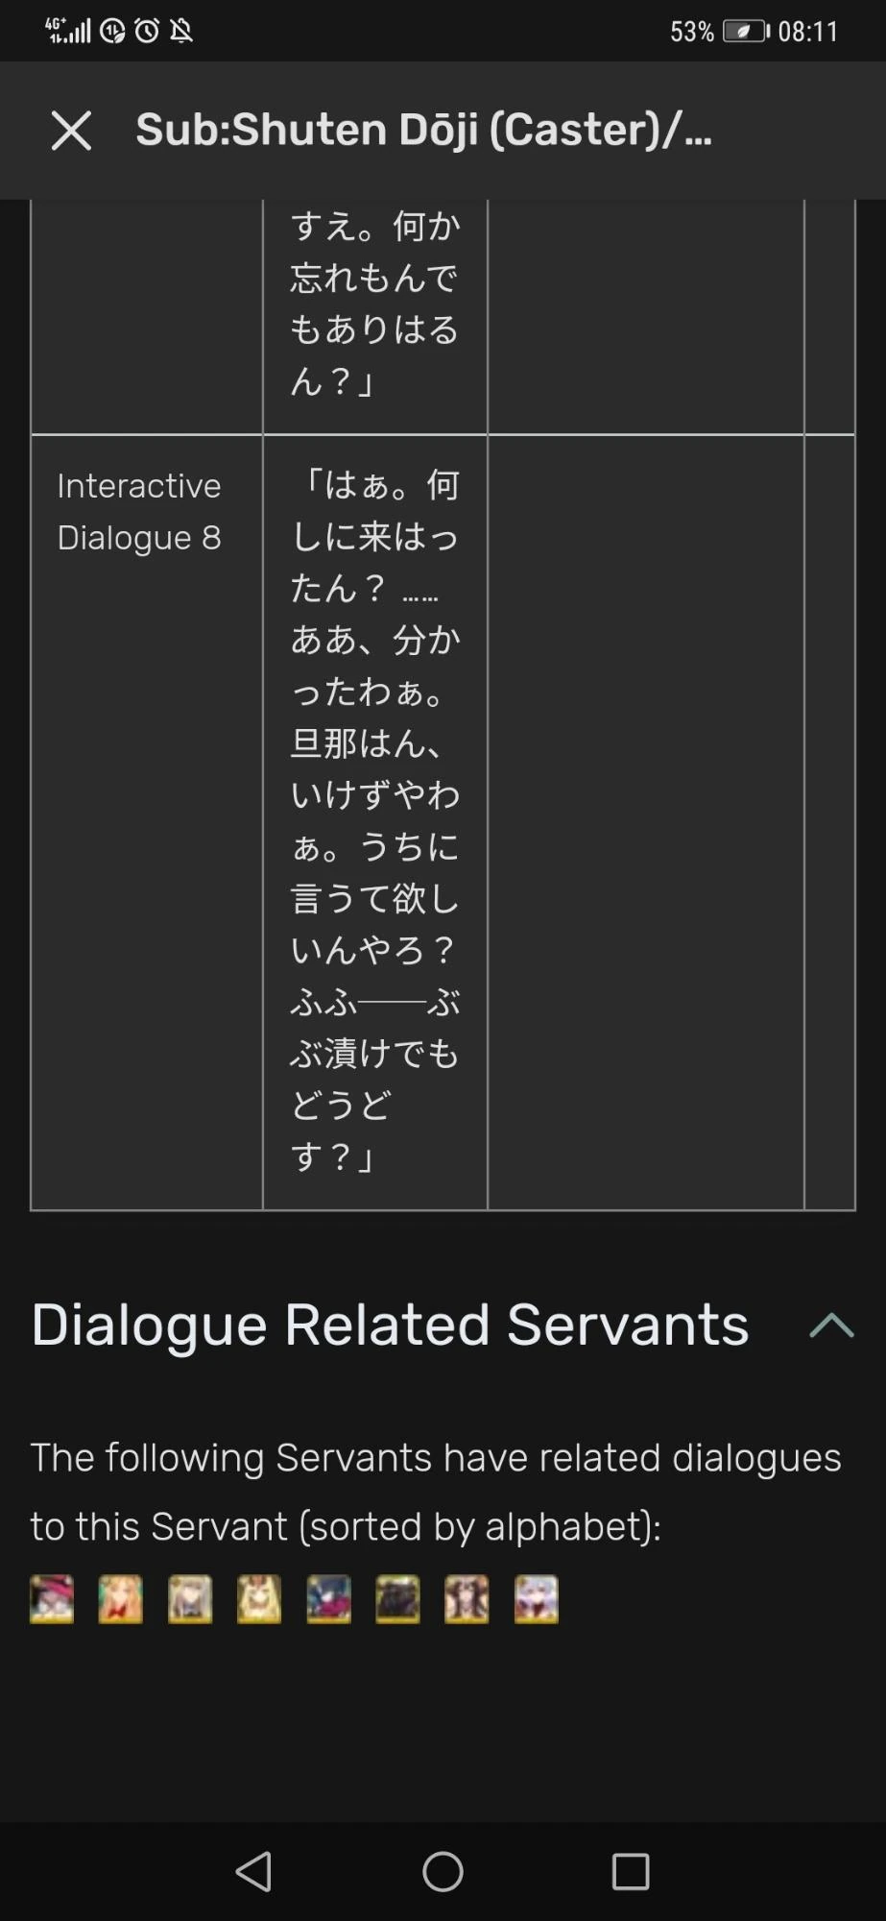Open the sixth related Servant icon
The width and height of the screenshot is (886, 1921).
tap(397, 1599)
